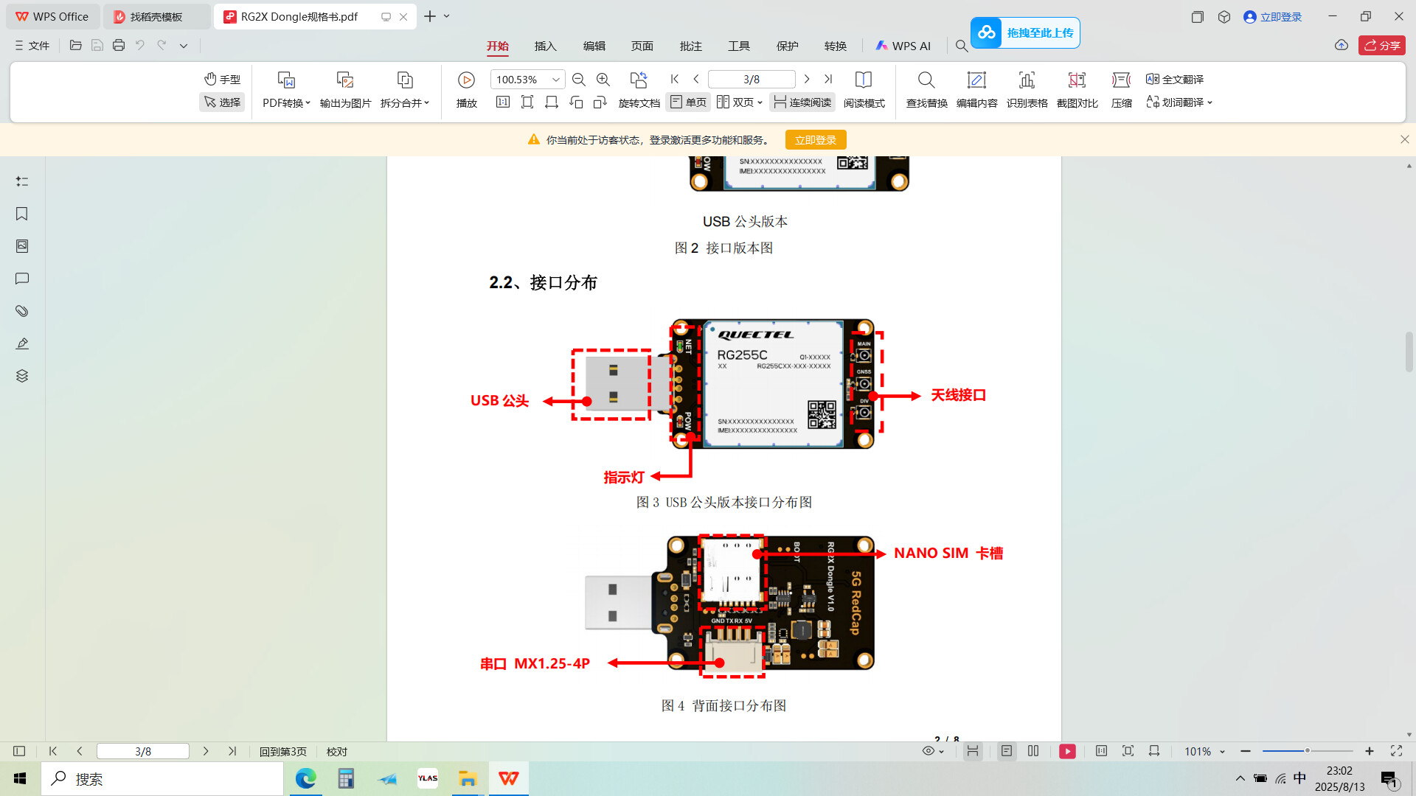Open the attachments paperclip sidebar icon

[x=22, y=311]
